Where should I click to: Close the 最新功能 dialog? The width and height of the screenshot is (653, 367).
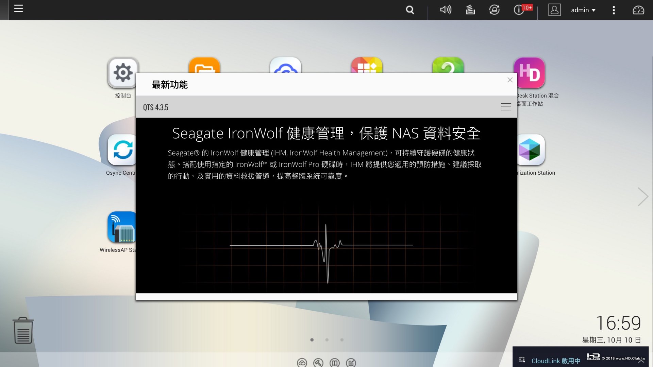[510, 80]
